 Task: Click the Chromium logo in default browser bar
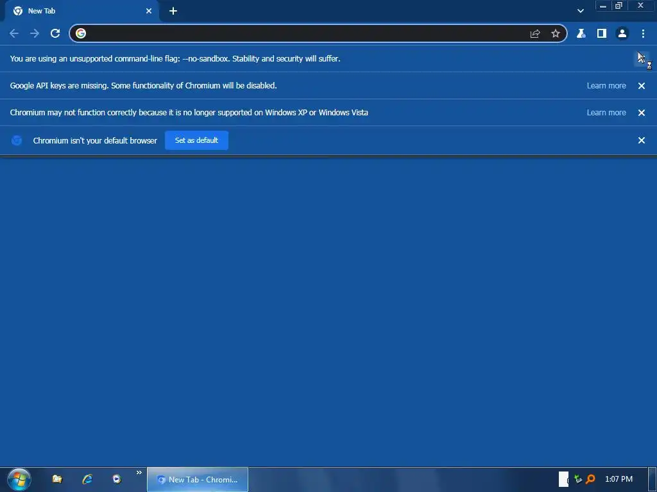[x=17, y=140]
